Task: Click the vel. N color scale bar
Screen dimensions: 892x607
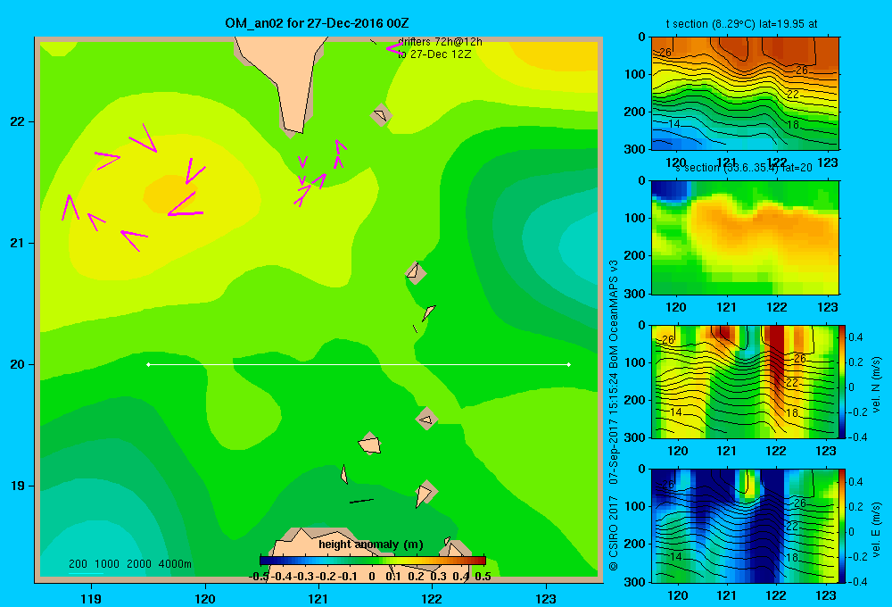Action: click(x=843, y=381)
